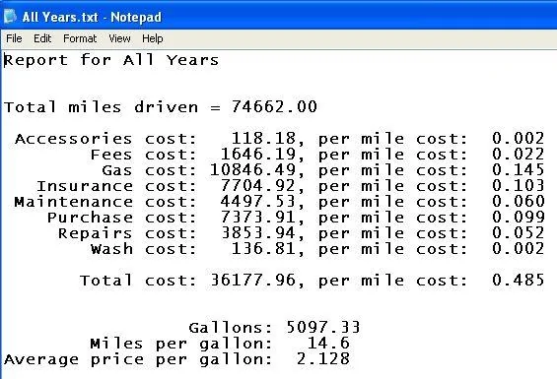557x379 pixels.
Task: Click the Insurance cost value 7704.92
Action: pyautogui.click(x=258, y=185)
